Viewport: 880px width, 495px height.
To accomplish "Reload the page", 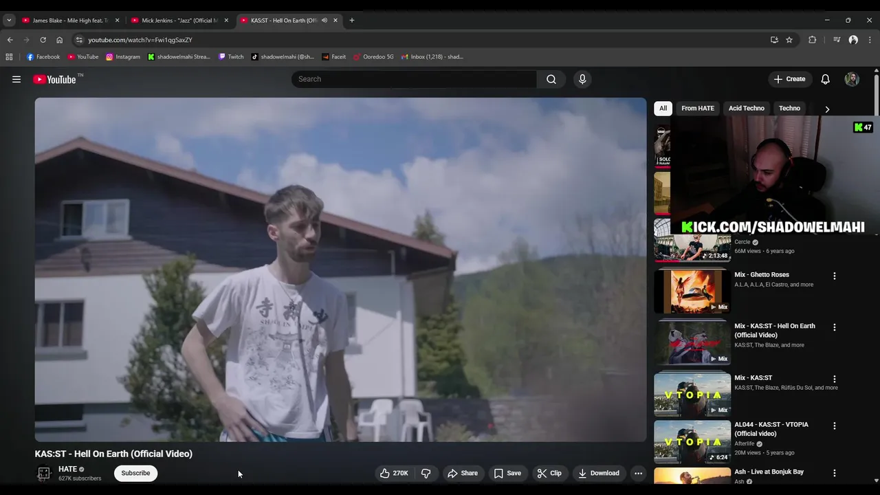I will point(43,40).
